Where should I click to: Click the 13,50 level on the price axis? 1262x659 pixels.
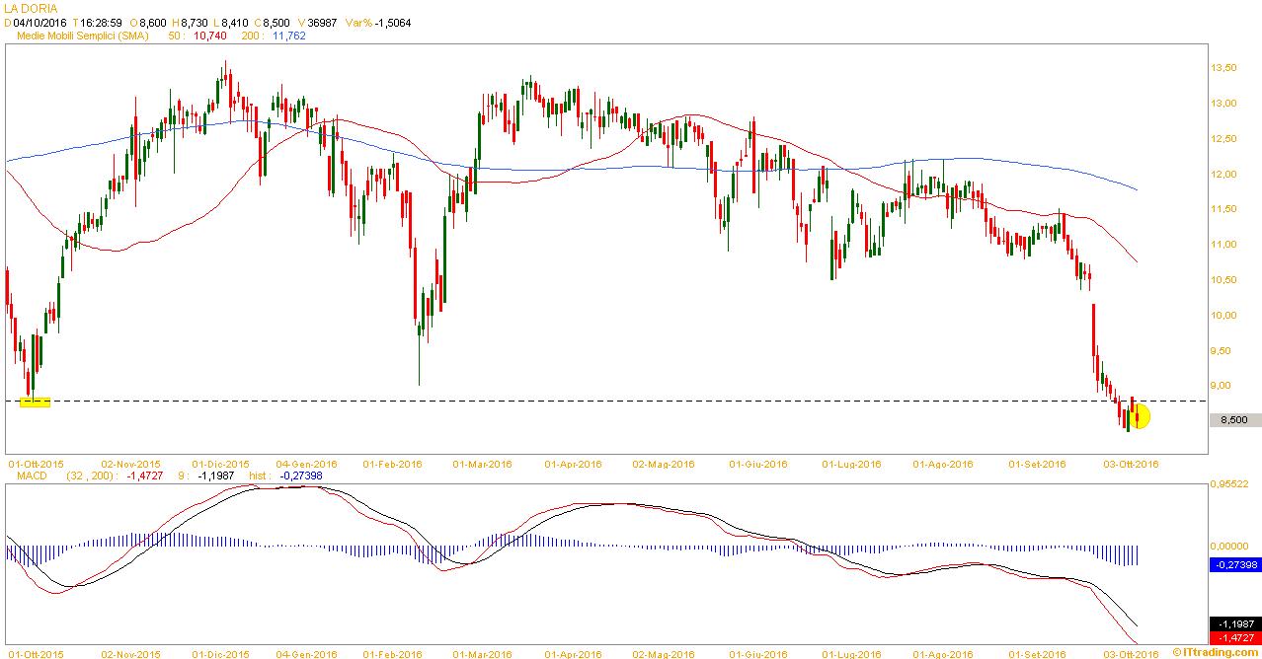1223,68
